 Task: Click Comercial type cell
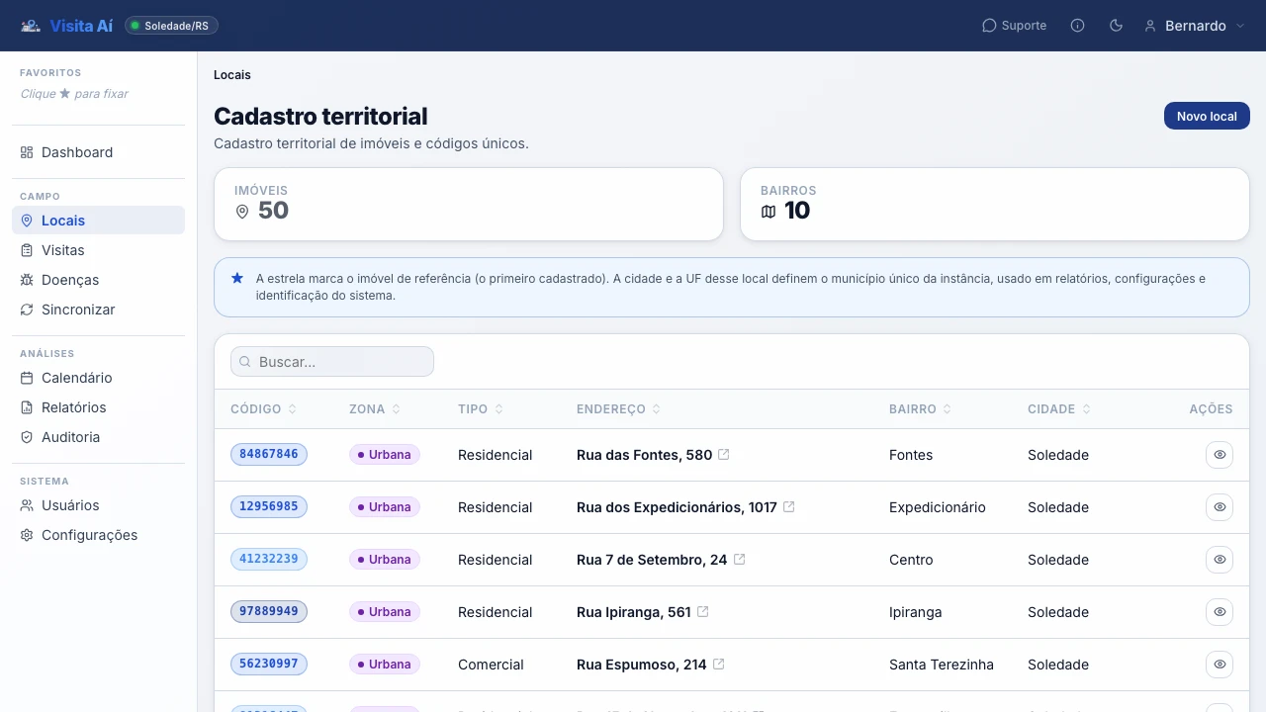coord(491,665)
